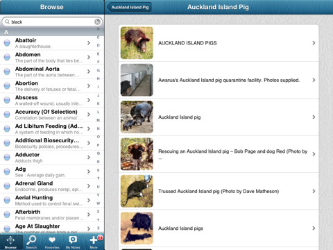The height and width of the screenshot is (250, 333).
Task: Select the blue bullet beside Abdominal Aorta
Action: pyautogui.click(x=7, y=72)
